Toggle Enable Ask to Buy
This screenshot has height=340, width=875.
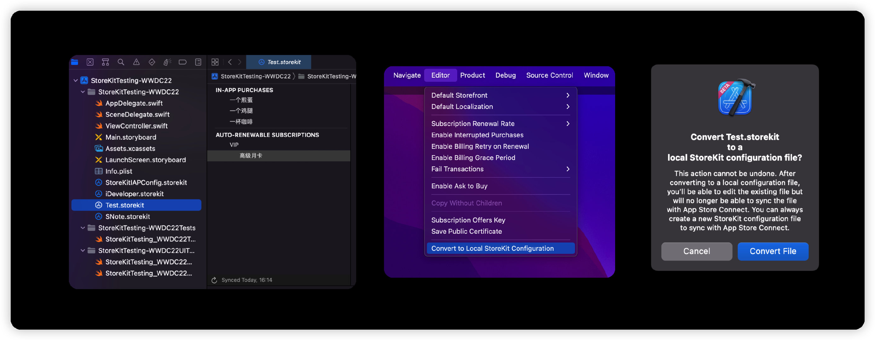501,186
